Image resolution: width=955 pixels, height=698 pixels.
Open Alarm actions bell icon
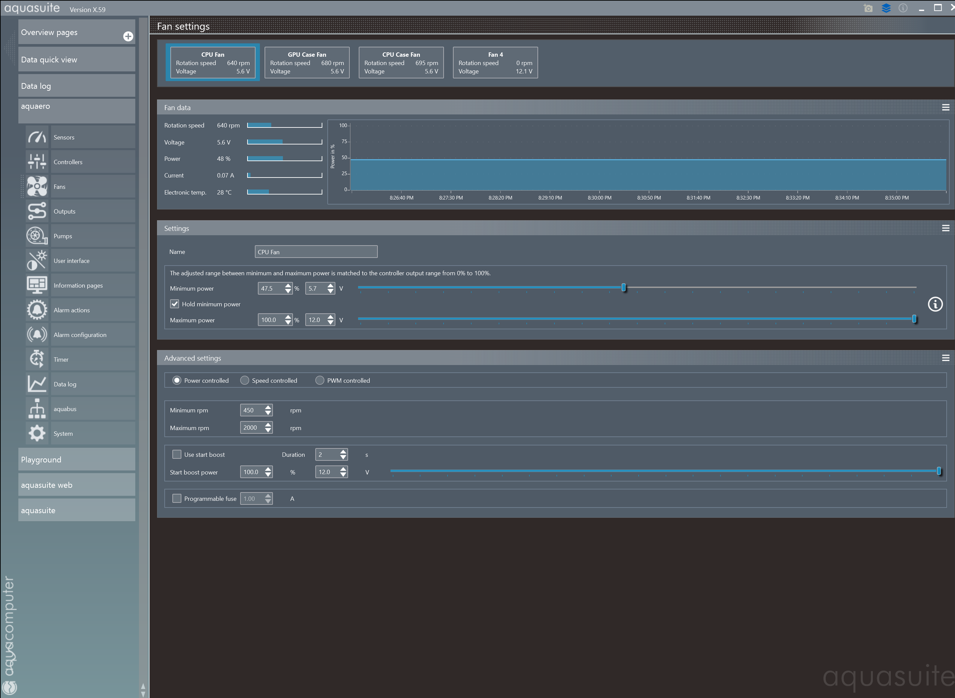coord(37,310)
